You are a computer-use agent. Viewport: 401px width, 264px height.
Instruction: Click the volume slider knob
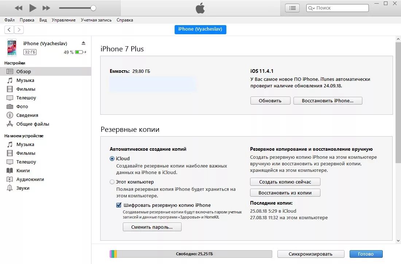tap(93, 8)
